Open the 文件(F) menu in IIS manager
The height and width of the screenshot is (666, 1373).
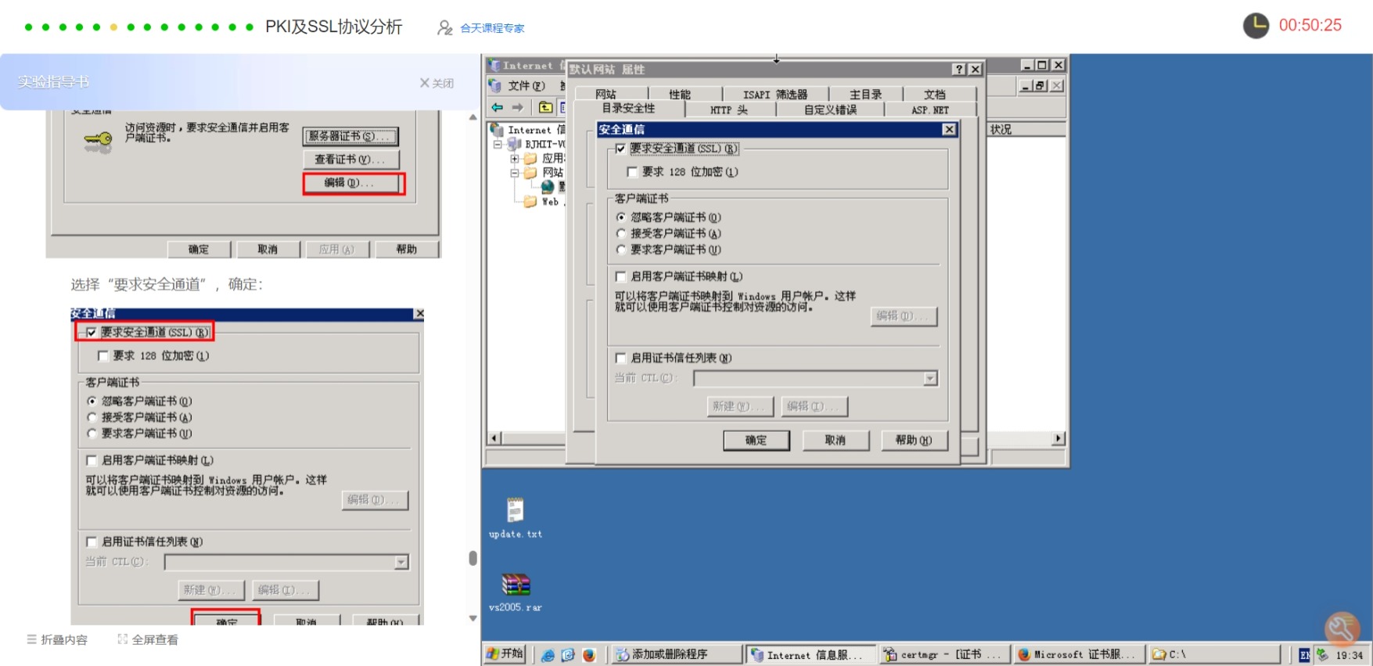coord(526,86)
